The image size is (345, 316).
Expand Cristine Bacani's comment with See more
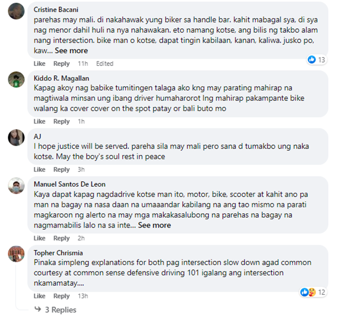[x=71, y=51]
